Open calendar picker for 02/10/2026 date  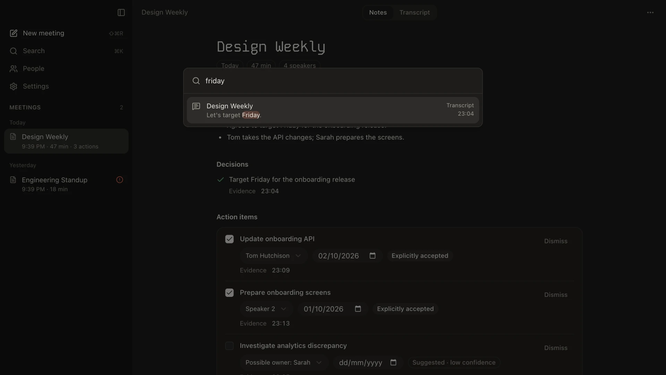pyautogui.click(x=373, y=256)
